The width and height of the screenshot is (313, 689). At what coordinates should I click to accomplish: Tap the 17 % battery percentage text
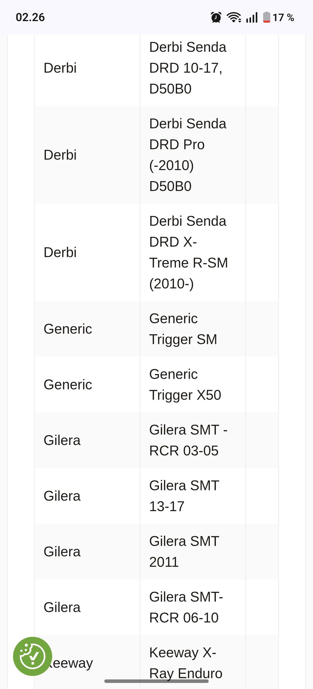(x=283, y=17)
